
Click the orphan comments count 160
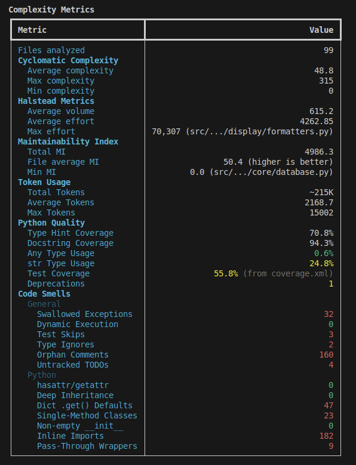point(326,355)
